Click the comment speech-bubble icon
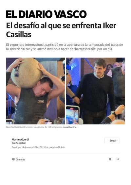 tap(13, 160)
